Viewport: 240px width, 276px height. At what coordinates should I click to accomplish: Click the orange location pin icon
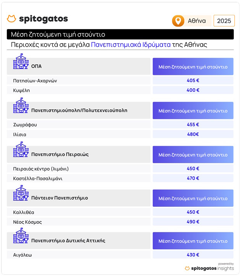pos(178,21)
